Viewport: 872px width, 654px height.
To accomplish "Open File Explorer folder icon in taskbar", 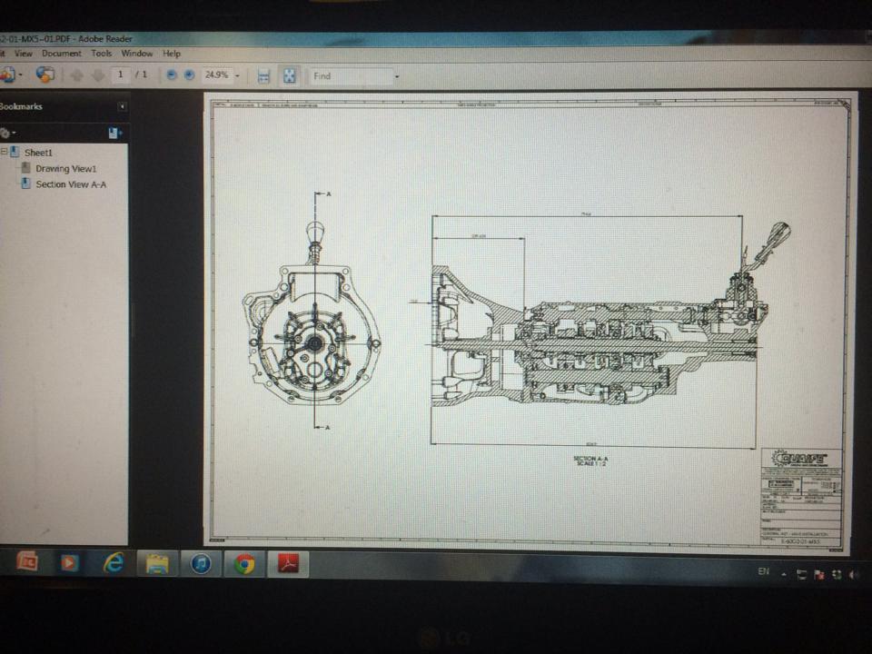I will [x=157, y=564].
